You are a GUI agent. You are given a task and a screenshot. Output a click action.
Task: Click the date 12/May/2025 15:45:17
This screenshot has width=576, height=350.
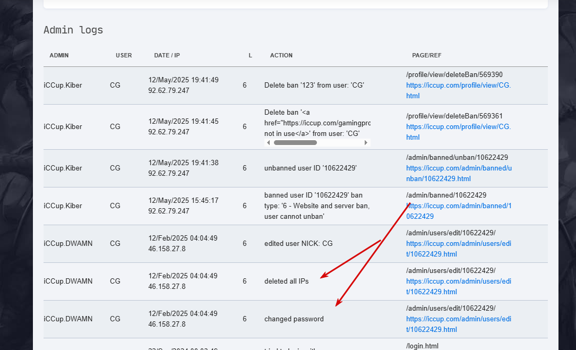tap(183, 200)
